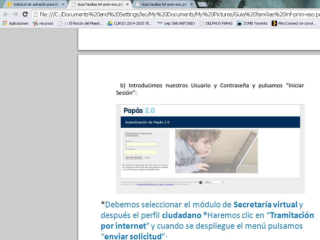Click the ZOMB Torrents bookmark icon
320x240 pixels.
pyautogui.click(x=239, y=23)
